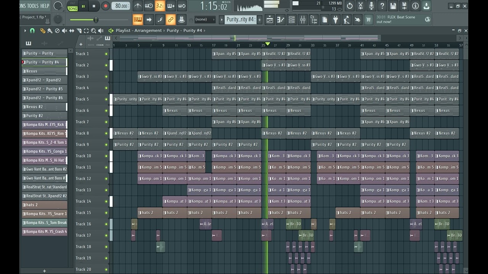Mute Track 5 with green dot
The height and width of the screenshot is (274, 488).
[106, 99]
